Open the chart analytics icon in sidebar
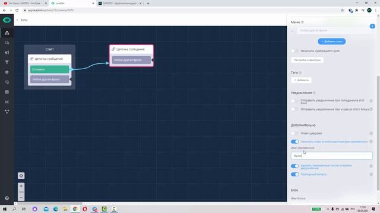 pyautogui.click(x=7, y=102)
